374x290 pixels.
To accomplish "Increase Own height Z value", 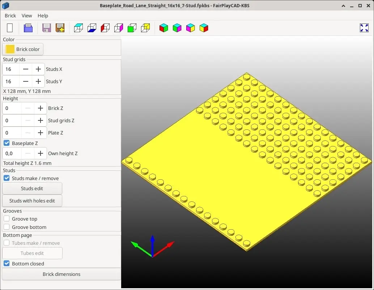I will point(40,153).
